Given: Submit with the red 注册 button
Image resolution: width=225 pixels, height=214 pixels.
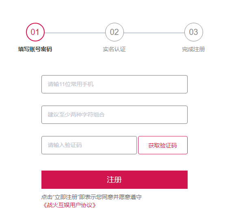Looking at the screenshot, I should click(x=115, y=179).
